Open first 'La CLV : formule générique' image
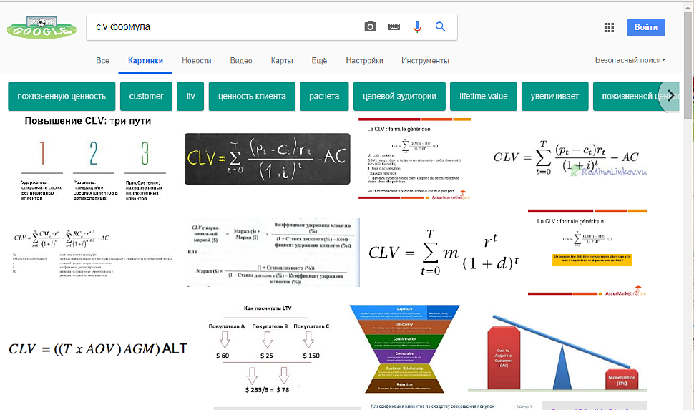 coord(415,159)
